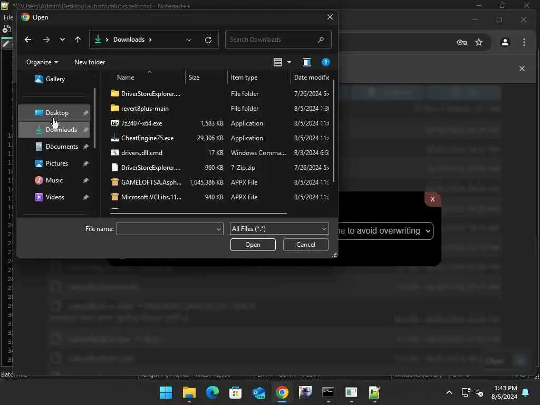
Task: Open the terminal taskbar icon
Action: click(x=328, y=392)
